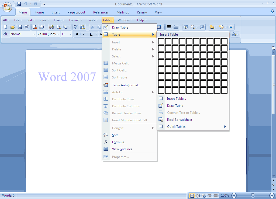Click Zoom In plus button in status bar
The height and width of the screenshot is (199, 276).
coord(272,195)
